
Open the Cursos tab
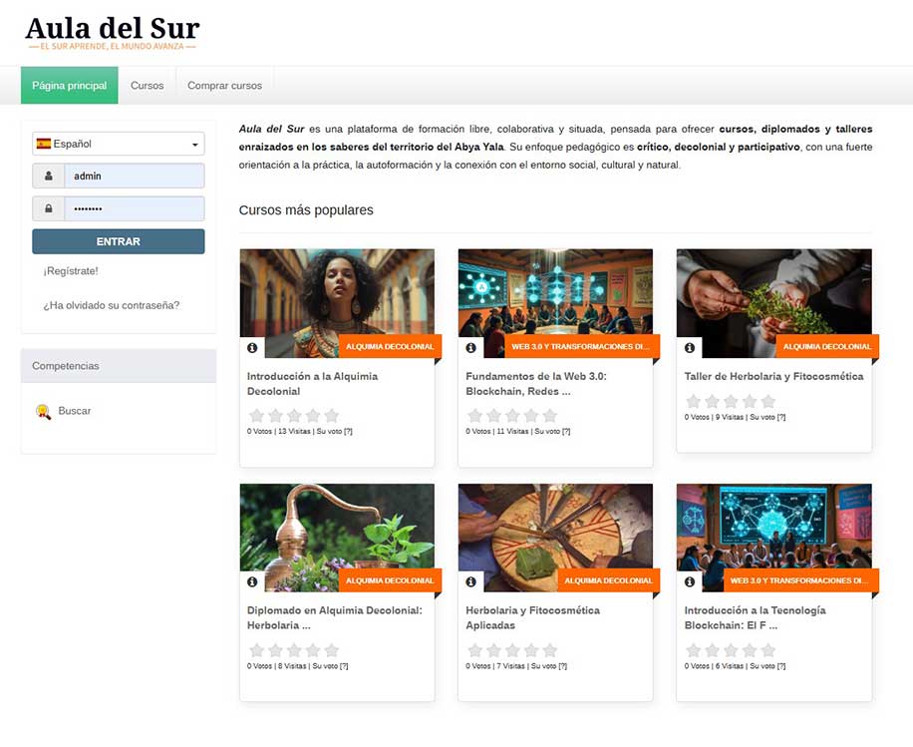147,85
